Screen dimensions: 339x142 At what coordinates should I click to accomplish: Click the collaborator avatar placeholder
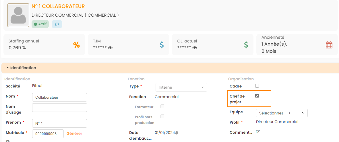[x=18, y=15]
